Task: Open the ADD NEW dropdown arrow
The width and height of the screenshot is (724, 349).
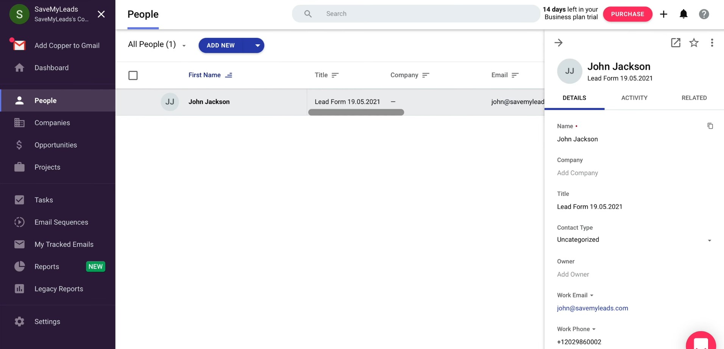Action: coord(257,45)
